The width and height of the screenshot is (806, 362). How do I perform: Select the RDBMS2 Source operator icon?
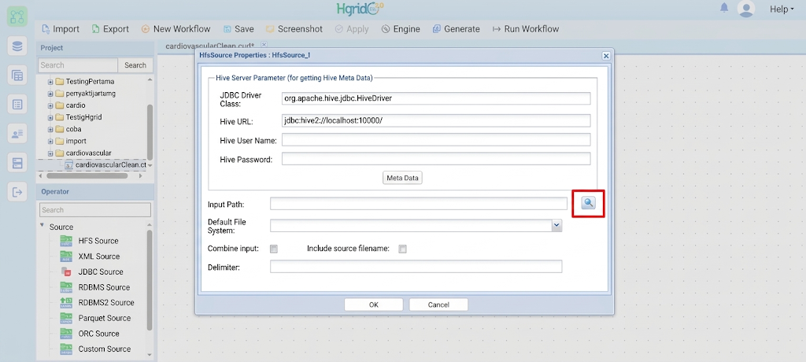point(66,302)
